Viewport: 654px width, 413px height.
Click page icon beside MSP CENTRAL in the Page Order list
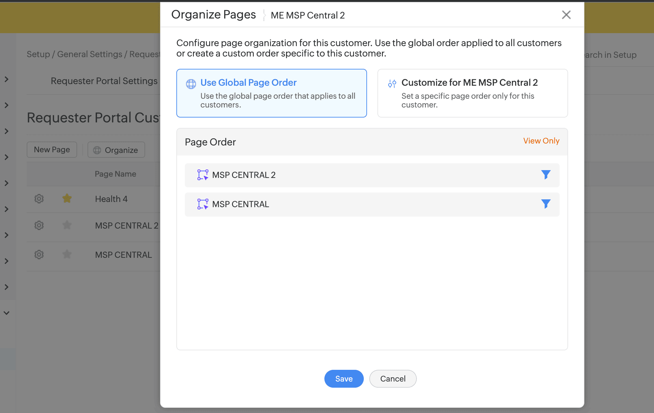pyautogui.click(x=203, y=204)
